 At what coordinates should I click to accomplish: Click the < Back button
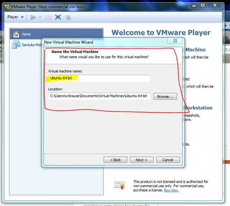pos(115,160)
